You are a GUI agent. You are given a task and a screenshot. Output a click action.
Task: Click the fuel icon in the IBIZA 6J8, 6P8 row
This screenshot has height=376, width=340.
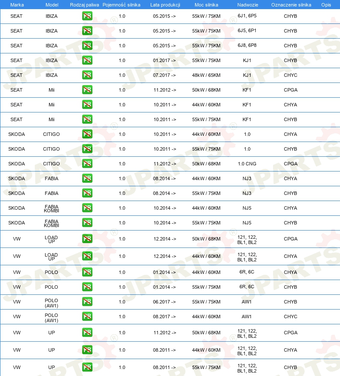[x=87, y=46]
